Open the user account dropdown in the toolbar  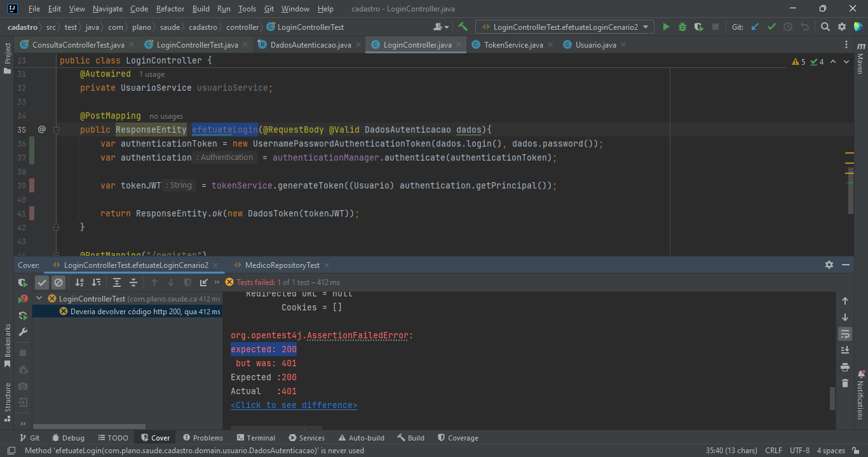441,27
